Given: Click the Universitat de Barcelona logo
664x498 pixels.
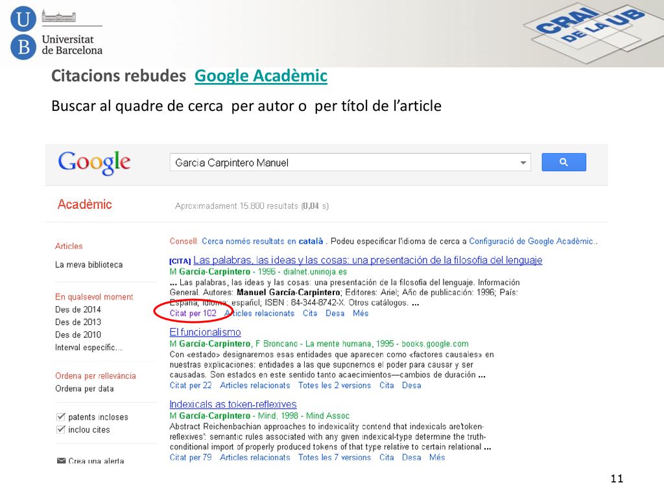Looking at the screenshot, I should (x=56, y=33).
